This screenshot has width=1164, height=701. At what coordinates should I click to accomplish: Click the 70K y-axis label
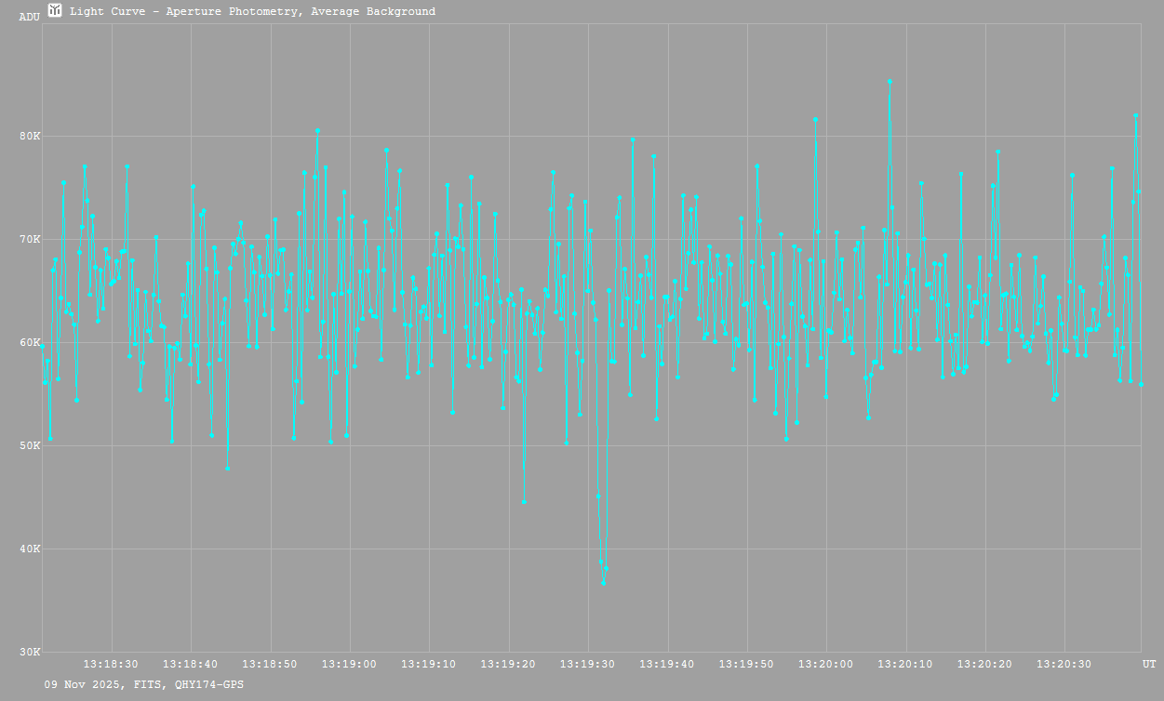30,240
